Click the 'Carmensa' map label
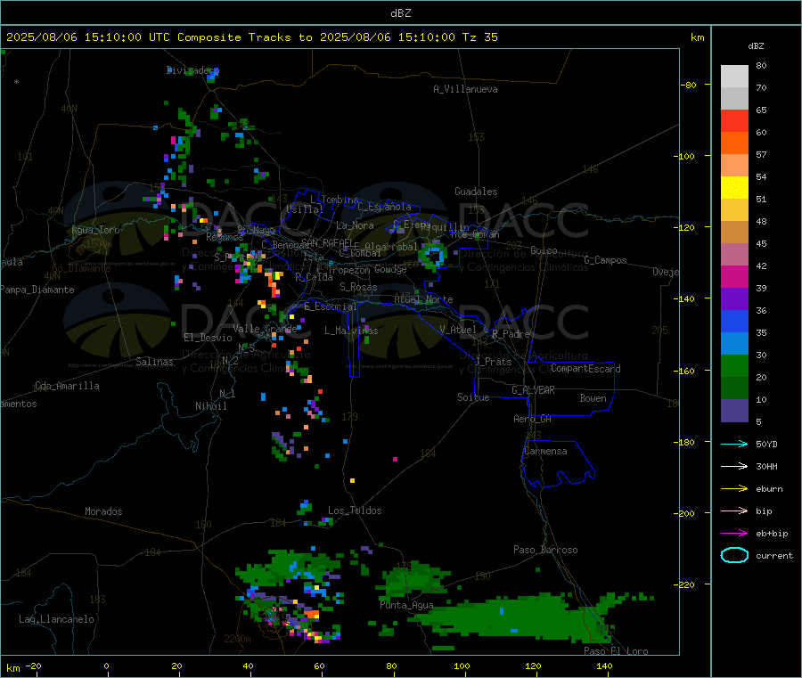 tap(545, 451)
